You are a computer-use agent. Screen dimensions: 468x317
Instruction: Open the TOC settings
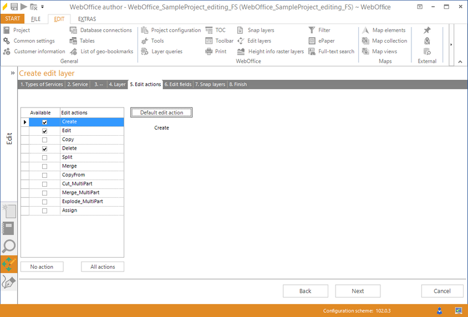(216, 30)
